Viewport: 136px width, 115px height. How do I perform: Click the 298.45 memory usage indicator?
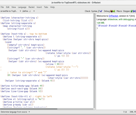point(133,112)
